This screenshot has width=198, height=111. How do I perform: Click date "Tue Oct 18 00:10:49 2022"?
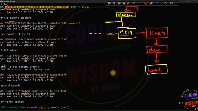pyautogui.click(x=25, y=80)
